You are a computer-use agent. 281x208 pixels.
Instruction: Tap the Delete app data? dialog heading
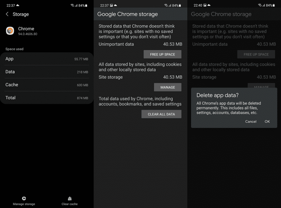pos(217,95)
